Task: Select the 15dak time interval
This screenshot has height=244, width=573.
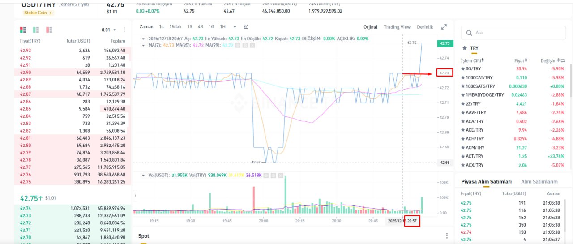Action: [175, 27]
